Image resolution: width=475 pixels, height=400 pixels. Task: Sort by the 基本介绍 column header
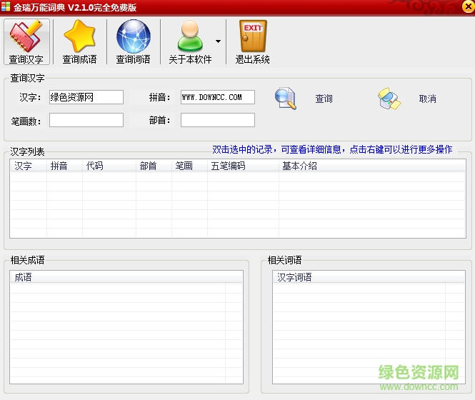[x=372, y=166]
